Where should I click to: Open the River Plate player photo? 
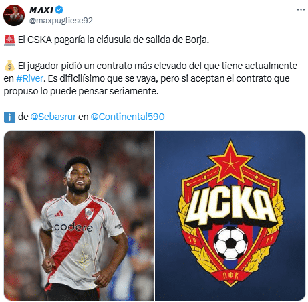coord(79,216)
